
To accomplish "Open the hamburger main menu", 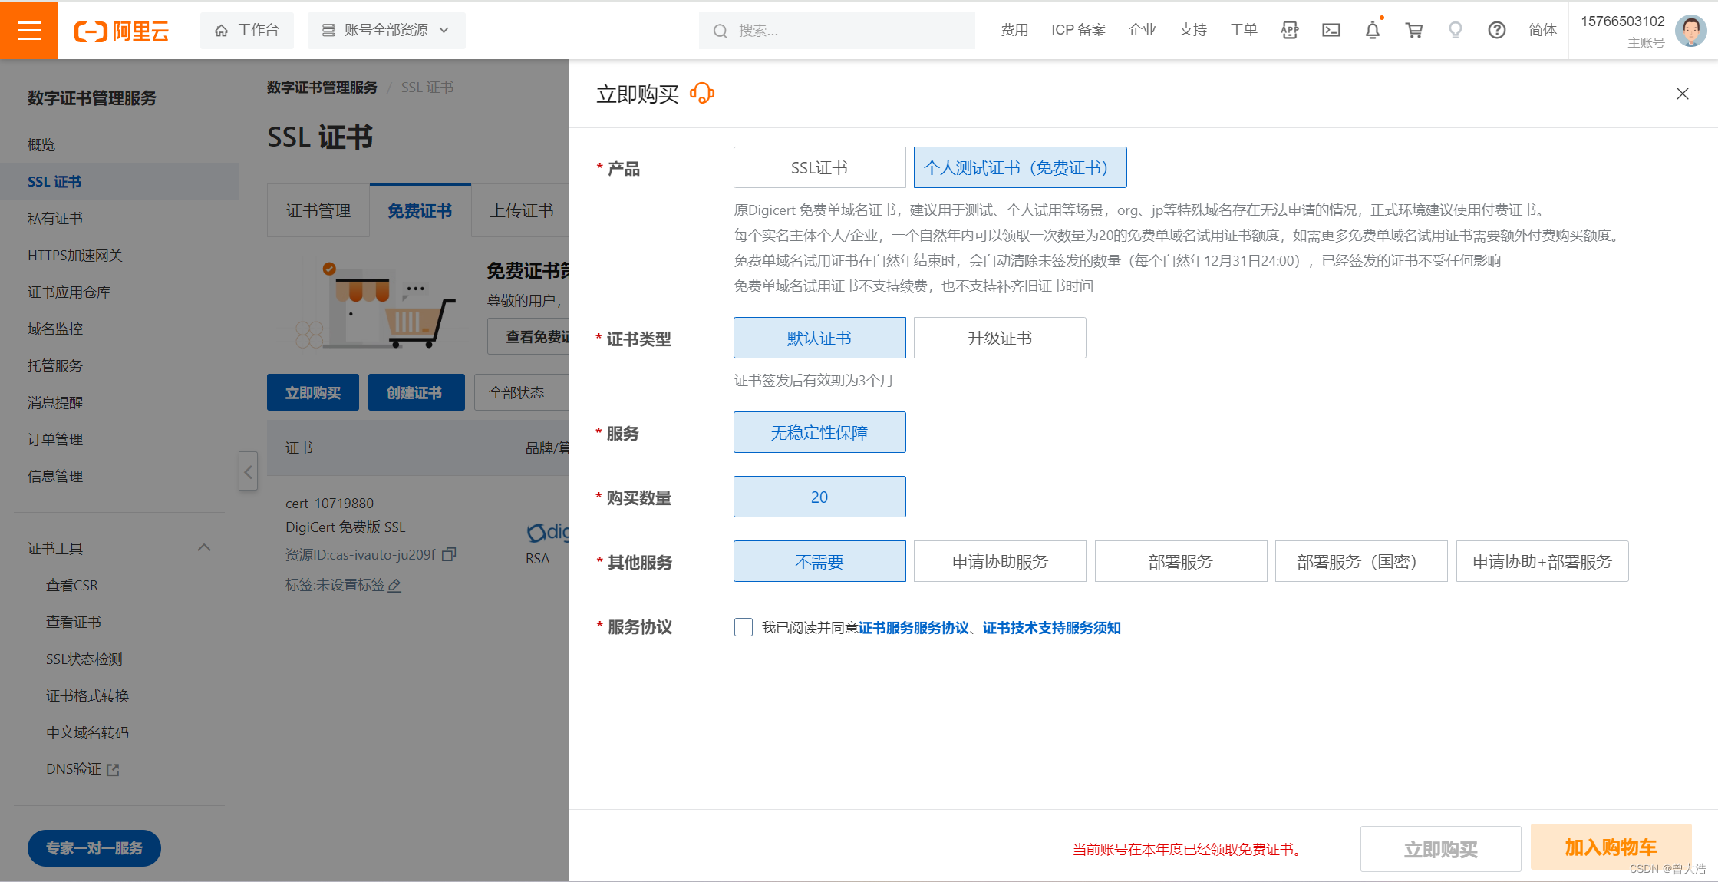I will point(28,30).
